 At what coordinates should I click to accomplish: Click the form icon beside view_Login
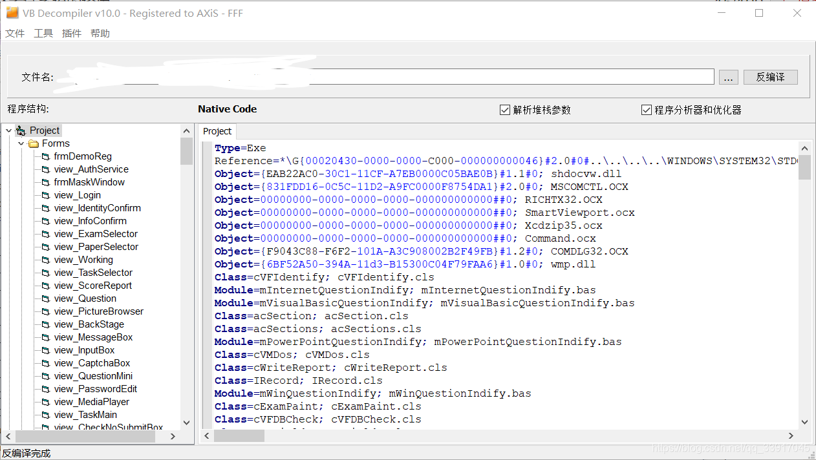pos(46,195)
